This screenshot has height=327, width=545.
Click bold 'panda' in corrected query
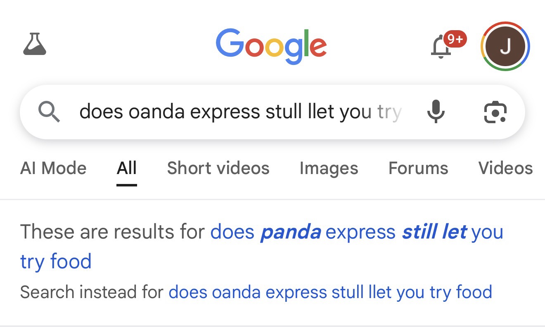coord(290,232)
